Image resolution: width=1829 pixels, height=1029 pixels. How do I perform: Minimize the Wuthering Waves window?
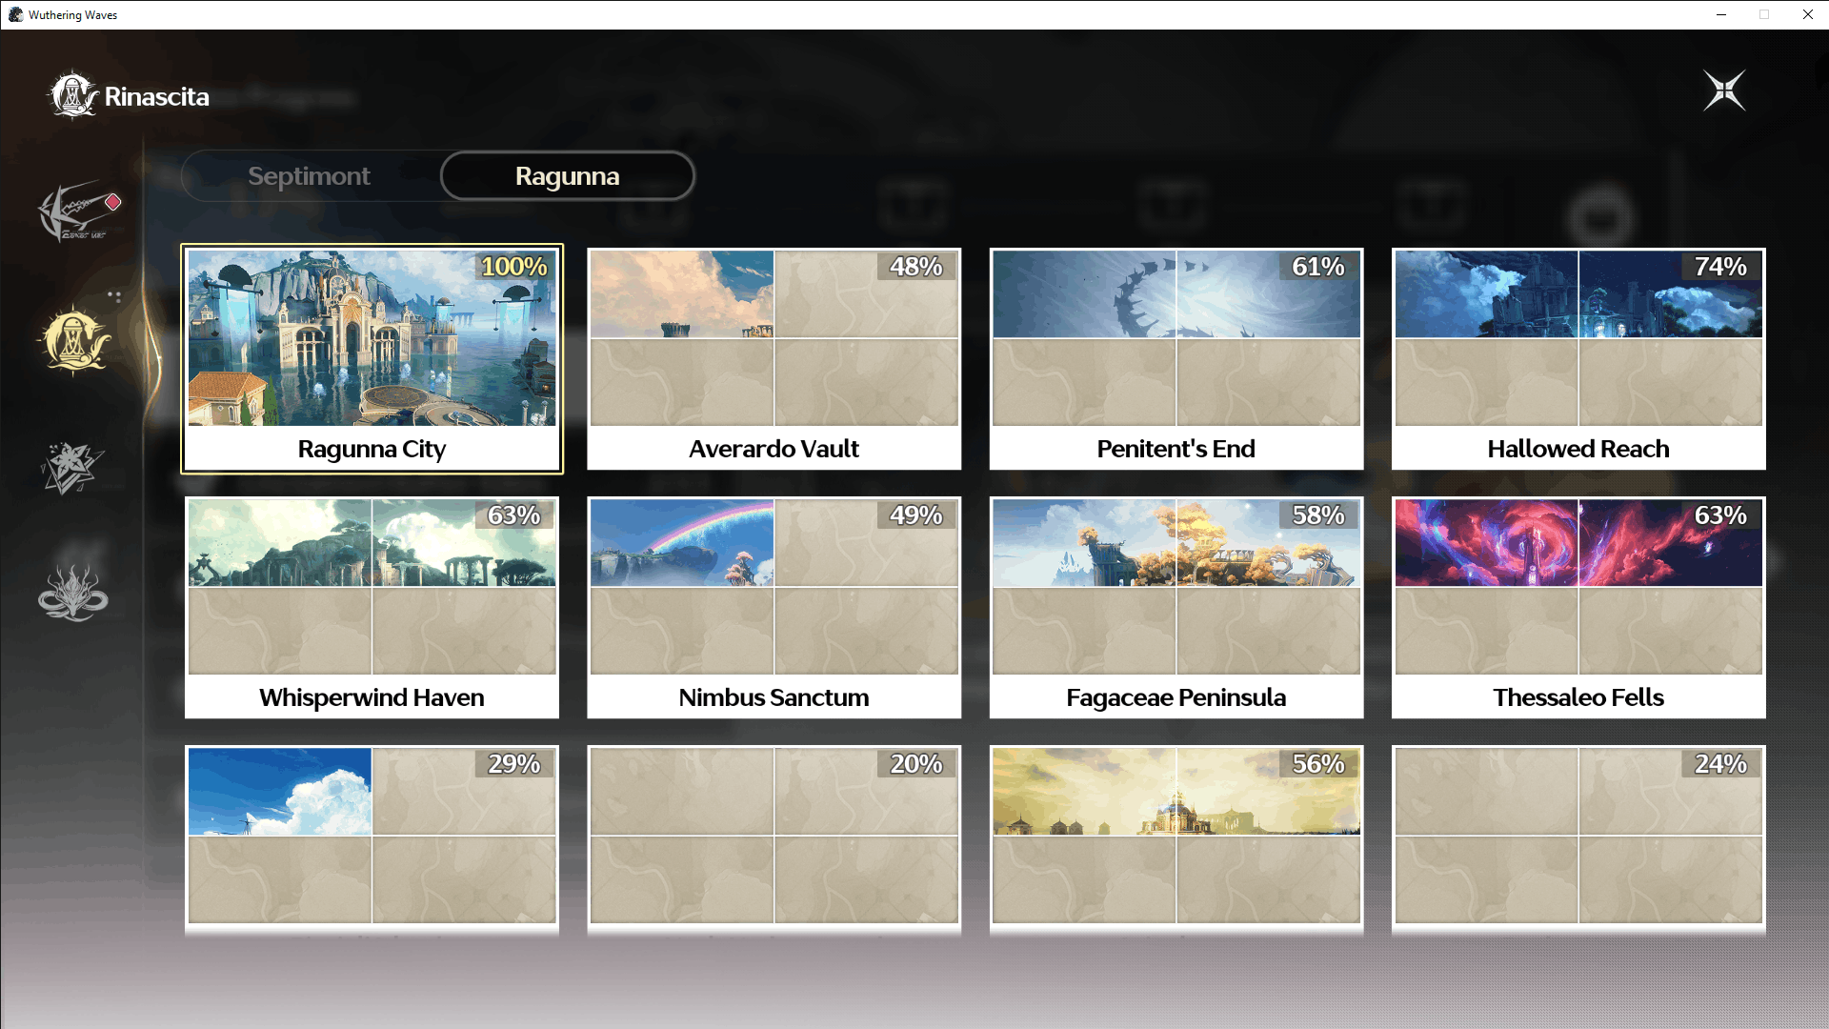(1721, 14)
